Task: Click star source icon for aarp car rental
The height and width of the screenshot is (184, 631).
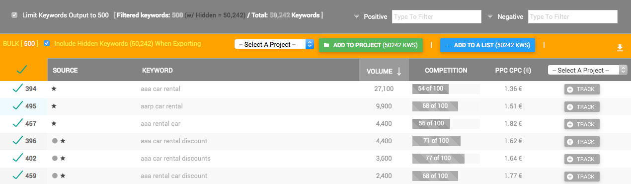Action: click(x=54, y=106)
